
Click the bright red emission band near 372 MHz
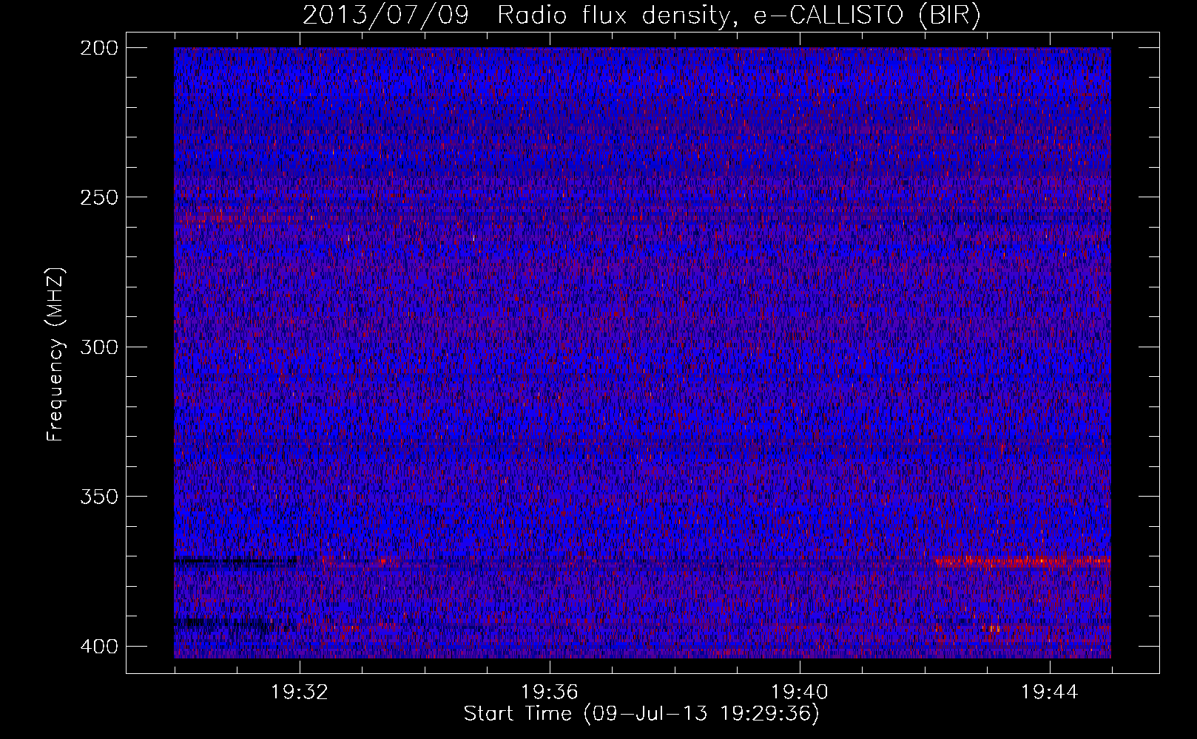pos(1023,562)
